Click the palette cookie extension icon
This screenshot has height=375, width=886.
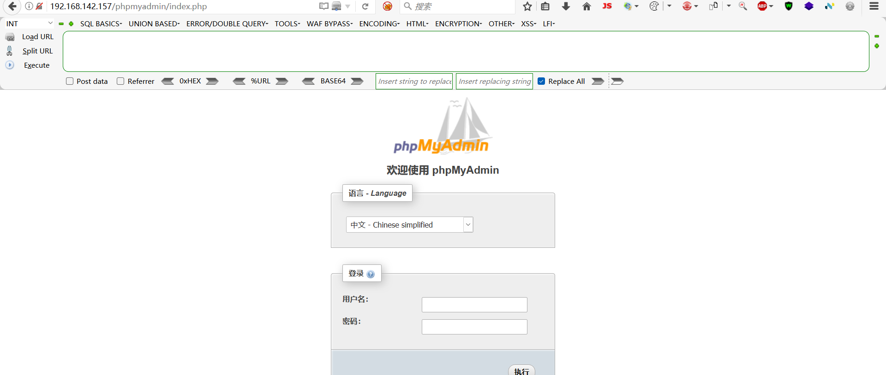(x=654, y=6)
